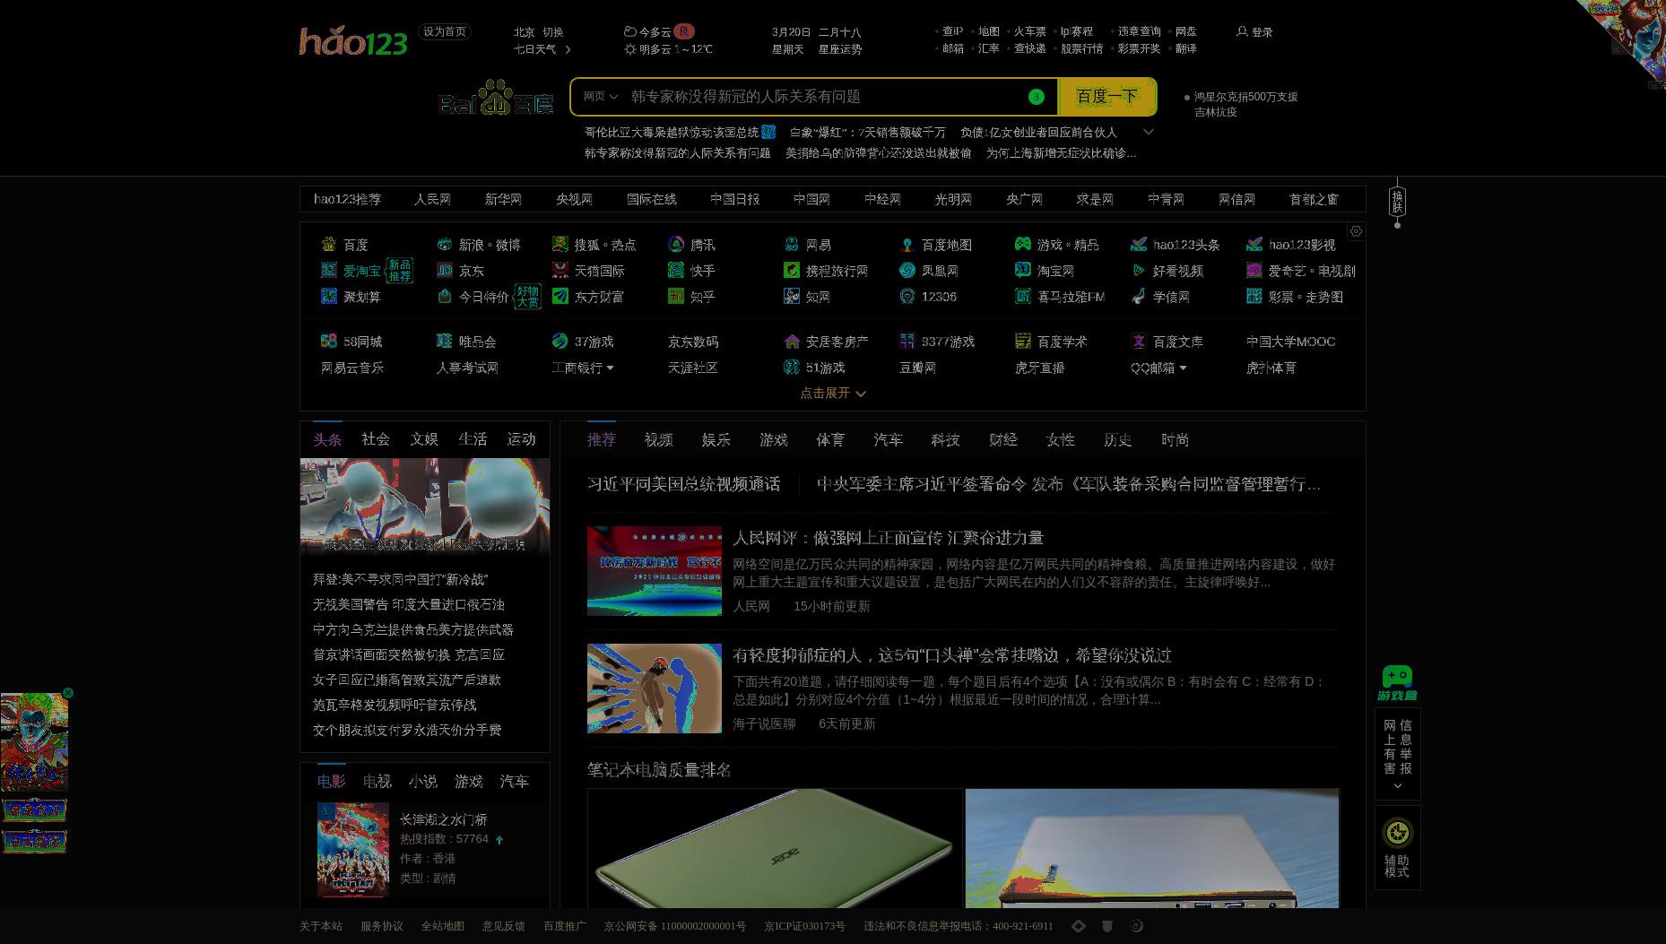The width and height of the screenshot is (1666, 944).
Task: Open the 百度学术 icon link
Action: (1023, 341)
